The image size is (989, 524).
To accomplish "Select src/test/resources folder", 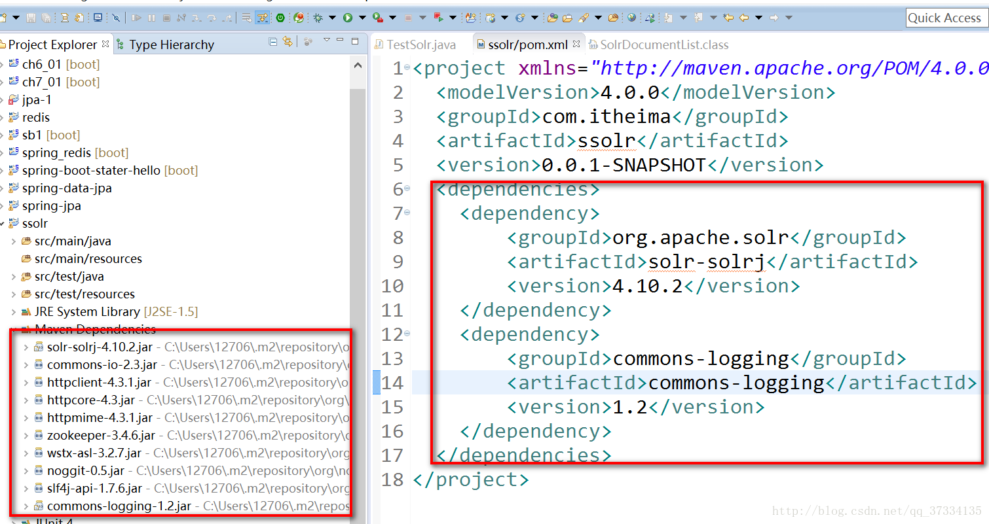I will (84, 294).
